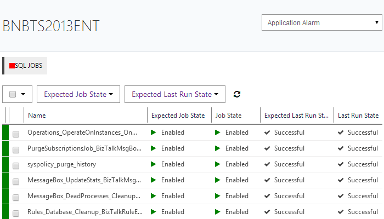The height and width of the screenshot is (219, 384).
Task: Open the PurgeSubscriptionsJob_BizTalkMsgBo job entry
Action: point(84,148)
